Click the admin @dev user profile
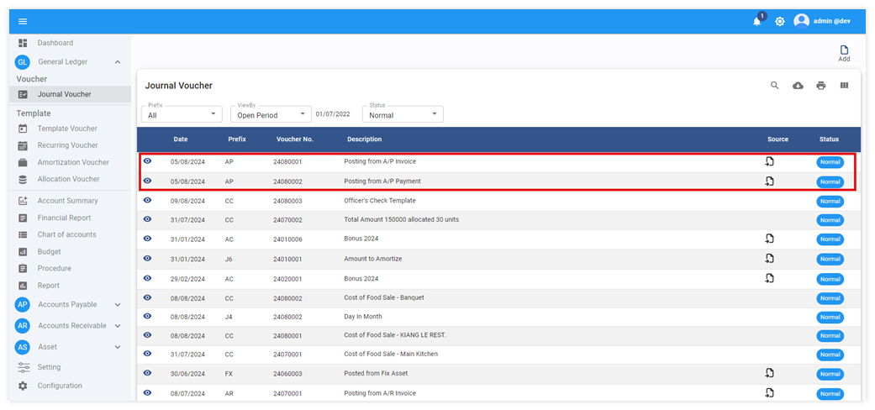Viewport: 875px width, 410px height. click(x=824, y=21)
